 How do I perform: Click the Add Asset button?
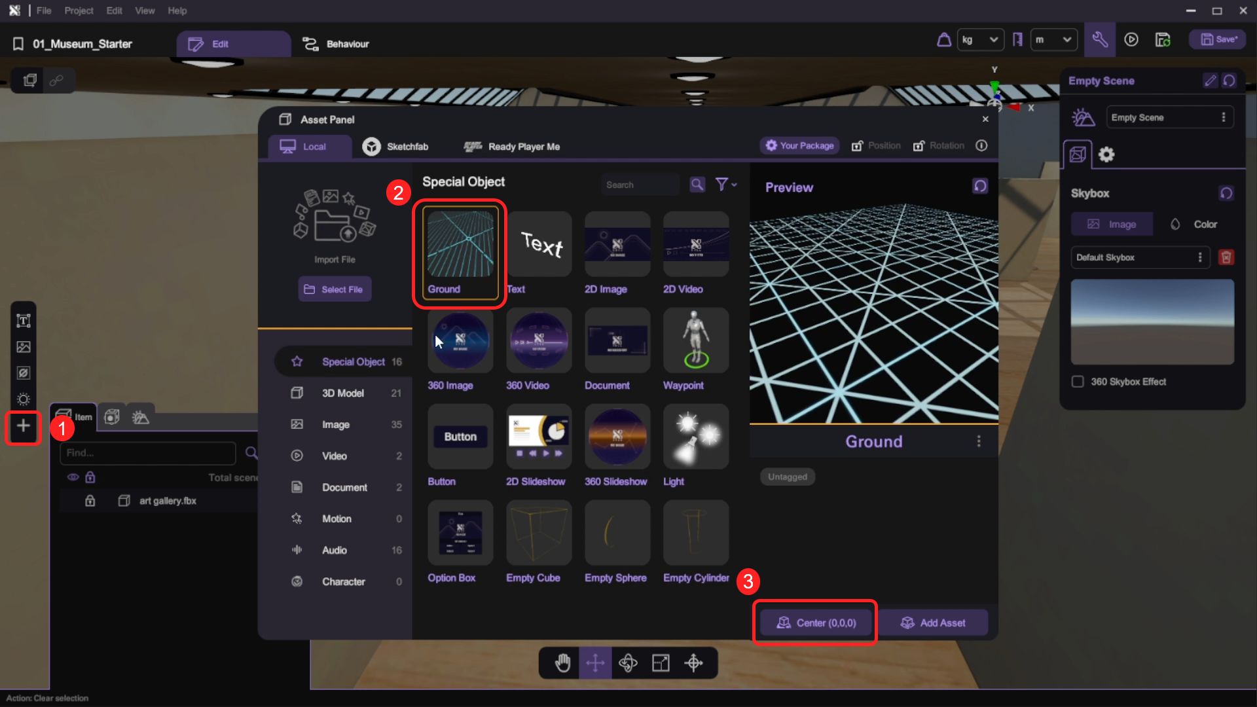(933, 623)
